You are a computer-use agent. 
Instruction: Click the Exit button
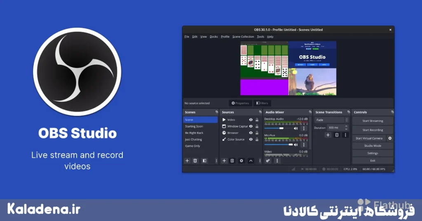coord(373,160)
